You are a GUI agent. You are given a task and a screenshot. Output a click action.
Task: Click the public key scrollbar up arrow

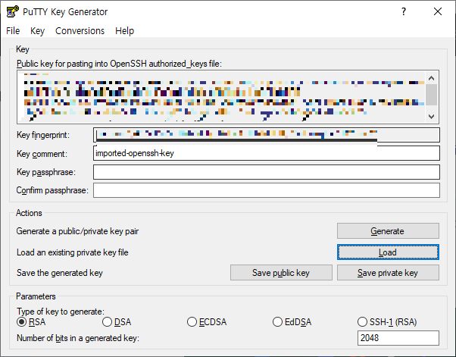[432, 78]
